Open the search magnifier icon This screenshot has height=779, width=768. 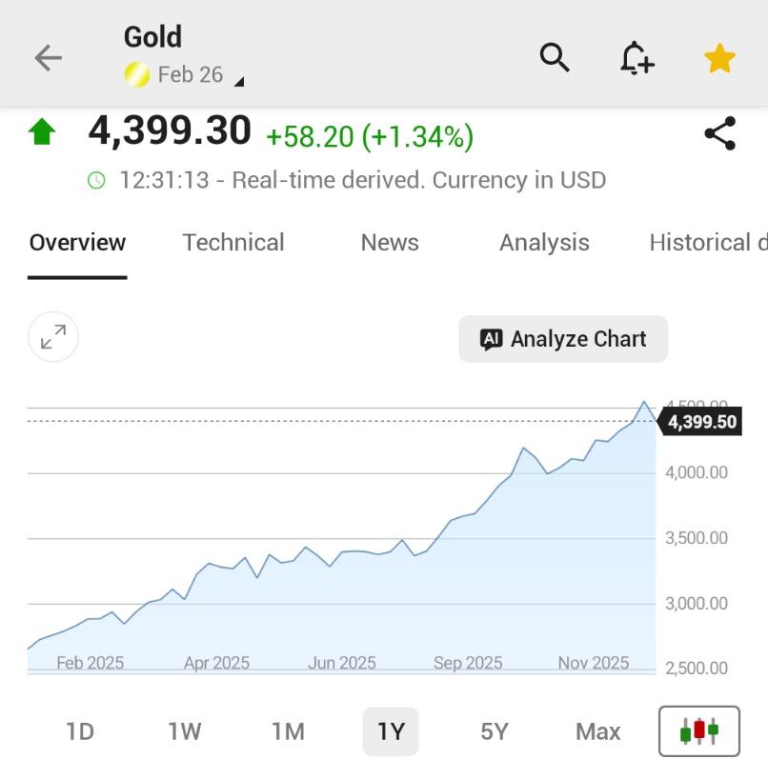[555, 58]
